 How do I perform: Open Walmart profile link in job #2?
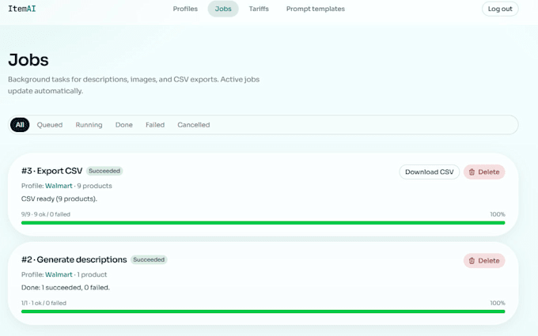(x=59, y=274)
